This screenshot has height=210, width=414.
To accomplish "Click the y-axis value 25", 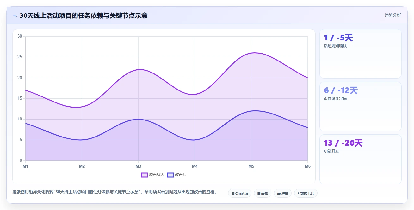I will click(20, 57).
